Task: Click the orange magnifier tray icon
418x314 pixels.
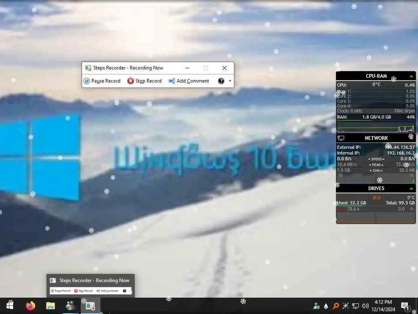Action: pyautogui.click(x=336, y=306)
